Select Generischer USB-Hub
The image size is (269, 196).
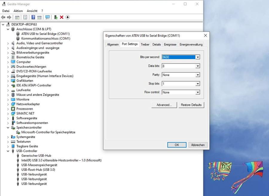tap(36, 155)
